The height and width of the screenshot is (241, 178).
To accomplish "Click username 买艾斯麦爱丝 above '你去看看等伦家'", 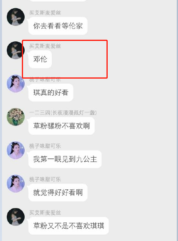I will coord(45,13).
